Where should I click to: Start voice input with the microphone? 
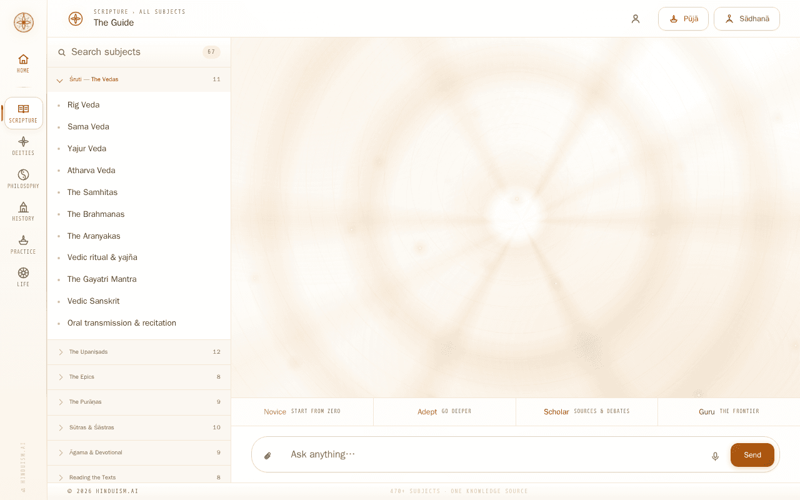click(x=715, y=456)
